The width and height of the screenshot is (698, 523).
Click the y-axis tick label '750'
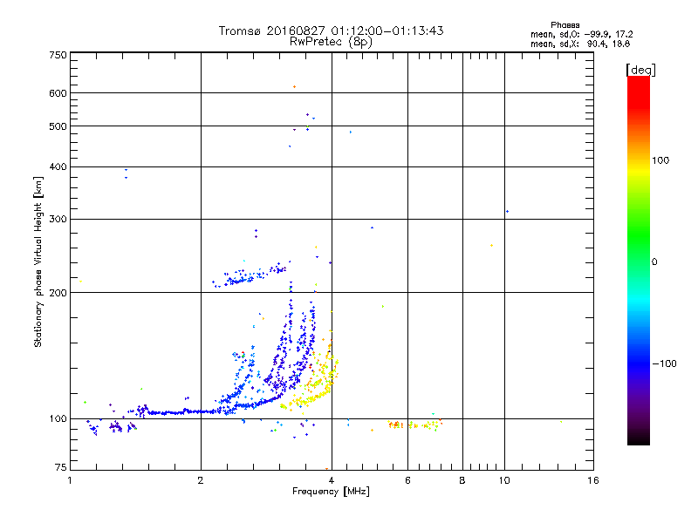coord(58,55)
